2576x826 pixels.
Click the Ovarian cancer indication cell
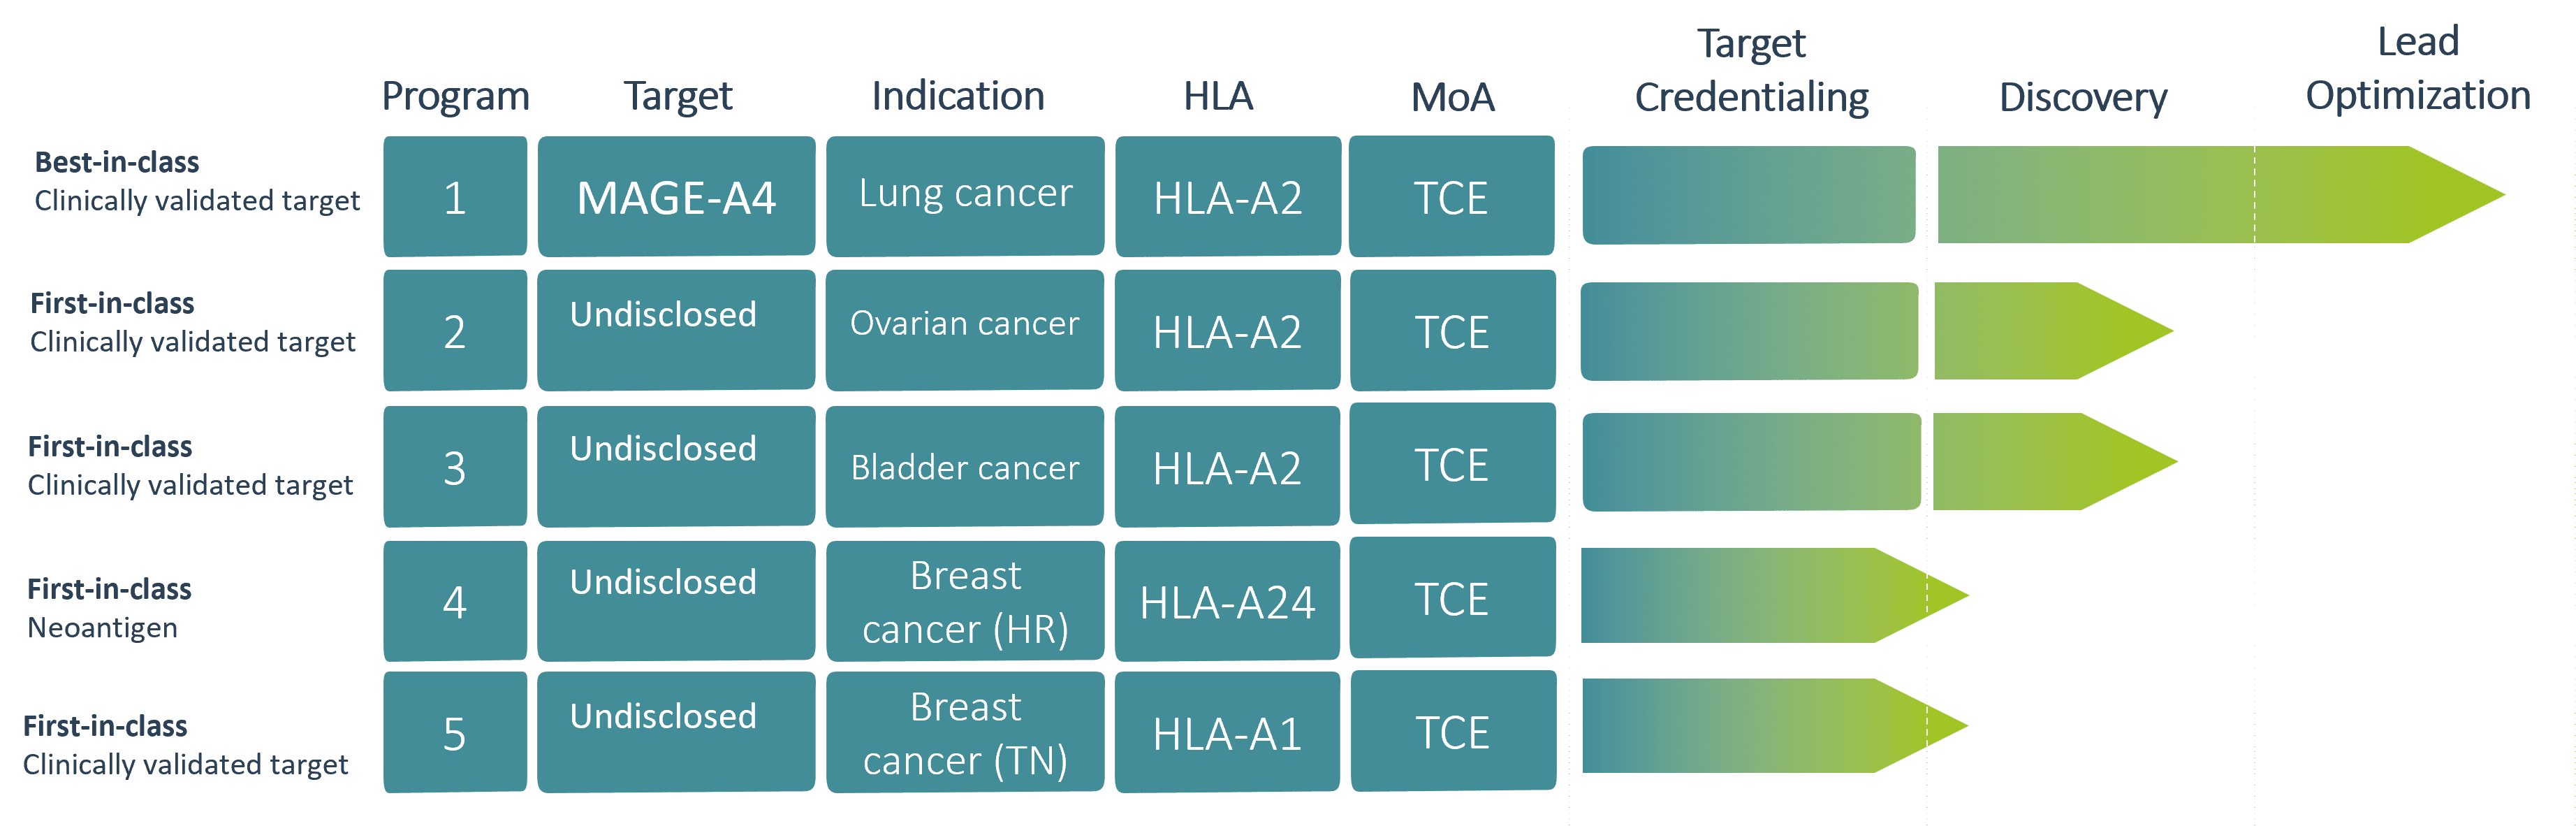(x=965, y=328)
